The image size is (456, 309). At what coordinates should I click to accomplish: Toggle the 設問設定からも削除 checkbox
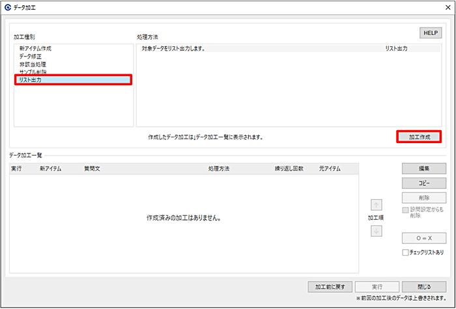pyautogui.click(x=406, y=210)
